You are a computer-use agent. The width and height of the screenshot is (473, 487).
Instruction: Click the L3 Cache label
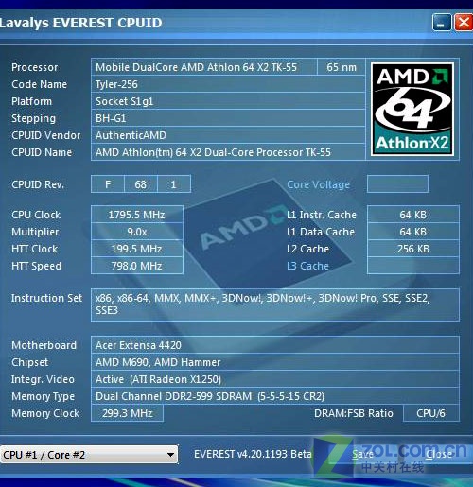[307, 266]
